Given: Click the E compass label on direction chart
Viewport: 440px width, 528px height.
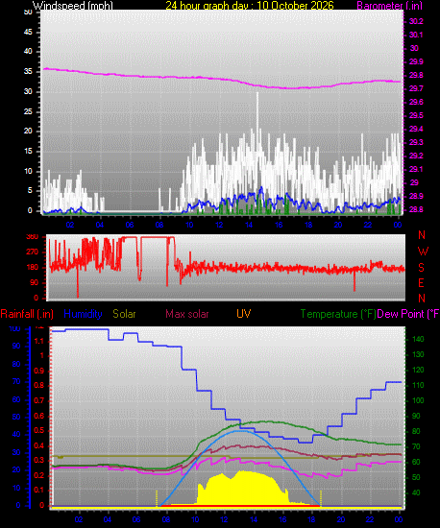Looking at the screenshot, I should coord(421,283).
